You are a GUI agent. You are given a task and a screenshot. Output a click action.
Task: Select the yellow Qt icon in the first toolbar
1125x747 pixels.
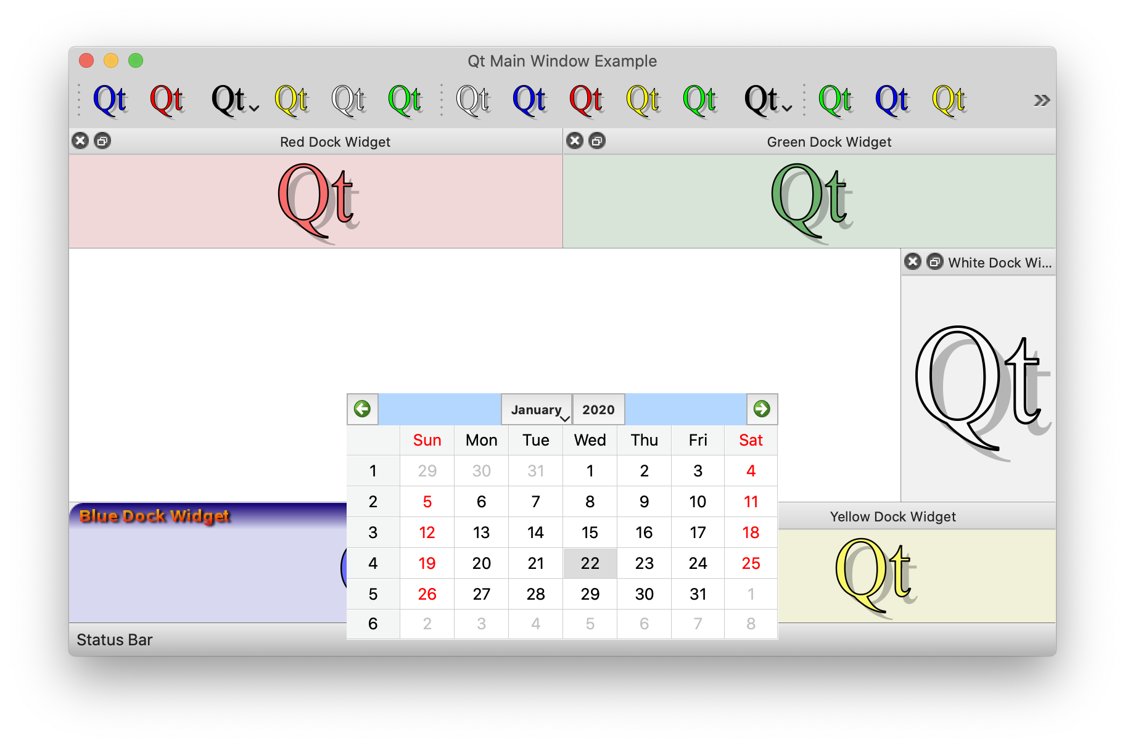click(x=291, y=100)
